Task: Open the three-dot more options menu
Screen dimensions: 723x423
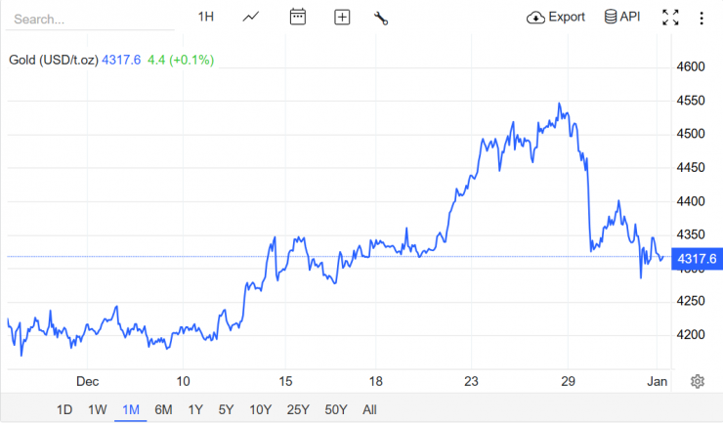Action: point(702,17)
